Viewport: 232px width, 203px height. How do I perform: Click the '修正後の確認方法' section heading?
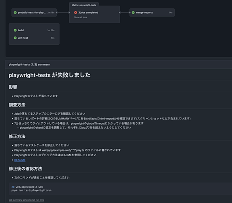coord(25,169)
